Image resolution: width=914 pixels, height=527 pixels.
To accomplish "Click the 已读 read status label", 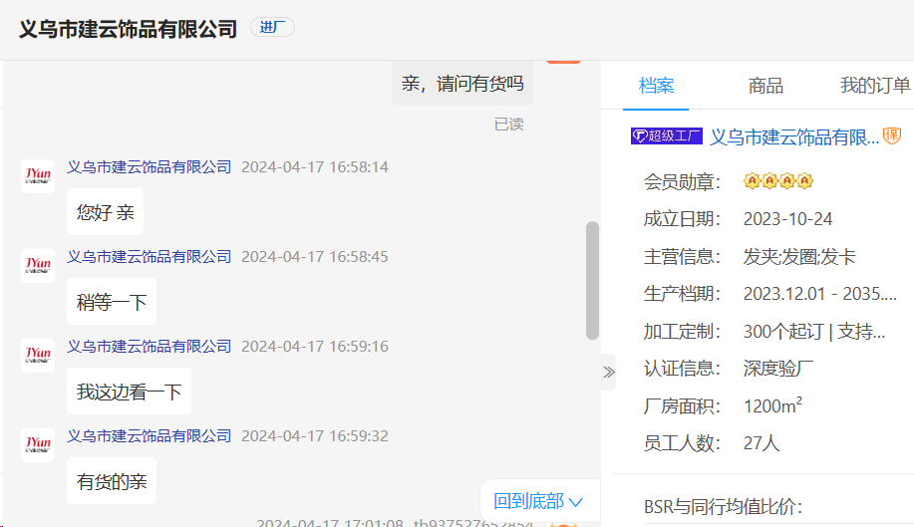I will pyautogui.click(x=509, y=125).
